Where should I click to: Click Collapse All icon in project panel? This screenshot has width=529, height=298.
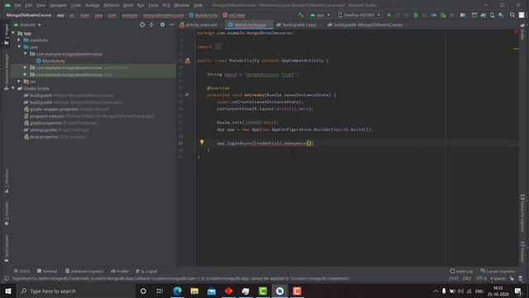[x=151, y=25]
